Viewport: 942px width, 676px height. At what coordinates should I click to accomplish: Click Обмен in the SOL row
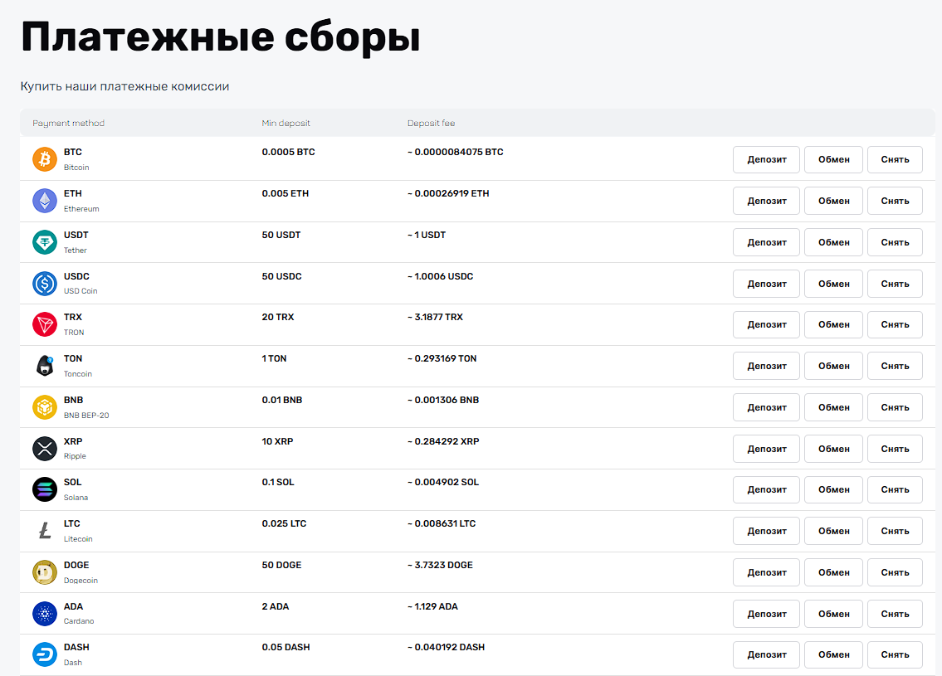[x=834, y=490]
